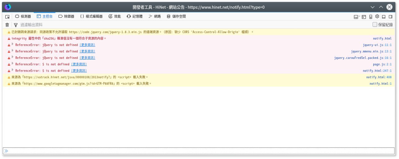This screenshot has height=159, width=399.
Task: Expand the jquery.mmenu.min.js ReferenceError entry
Action: (13, 51)
